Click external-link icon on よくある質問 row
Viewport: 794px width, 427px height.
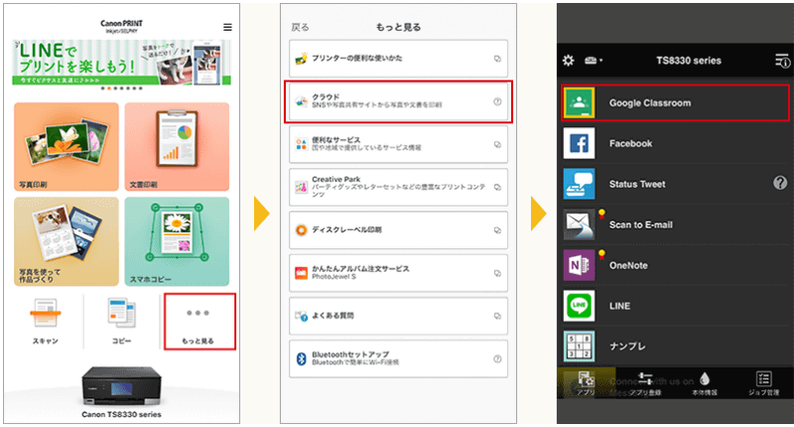coord(497,316)
